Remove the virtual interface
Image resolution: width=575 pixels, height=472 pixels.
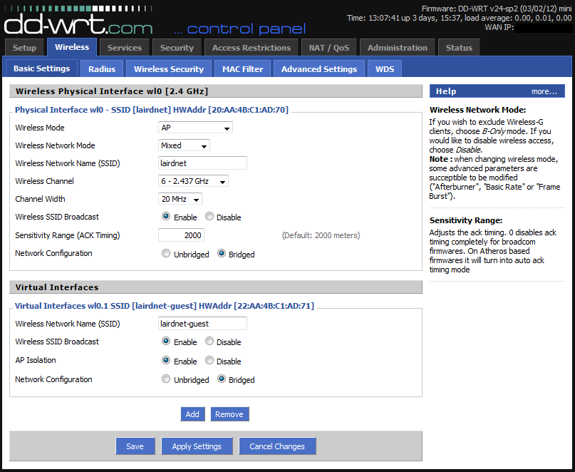pyautogui.click(x=229, y=414)
